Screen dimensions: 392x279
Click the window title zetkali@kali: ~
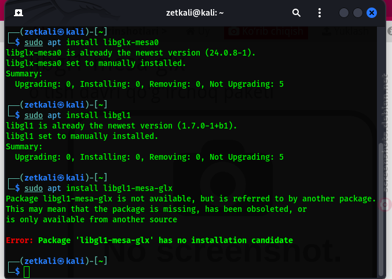pos(195,13)
